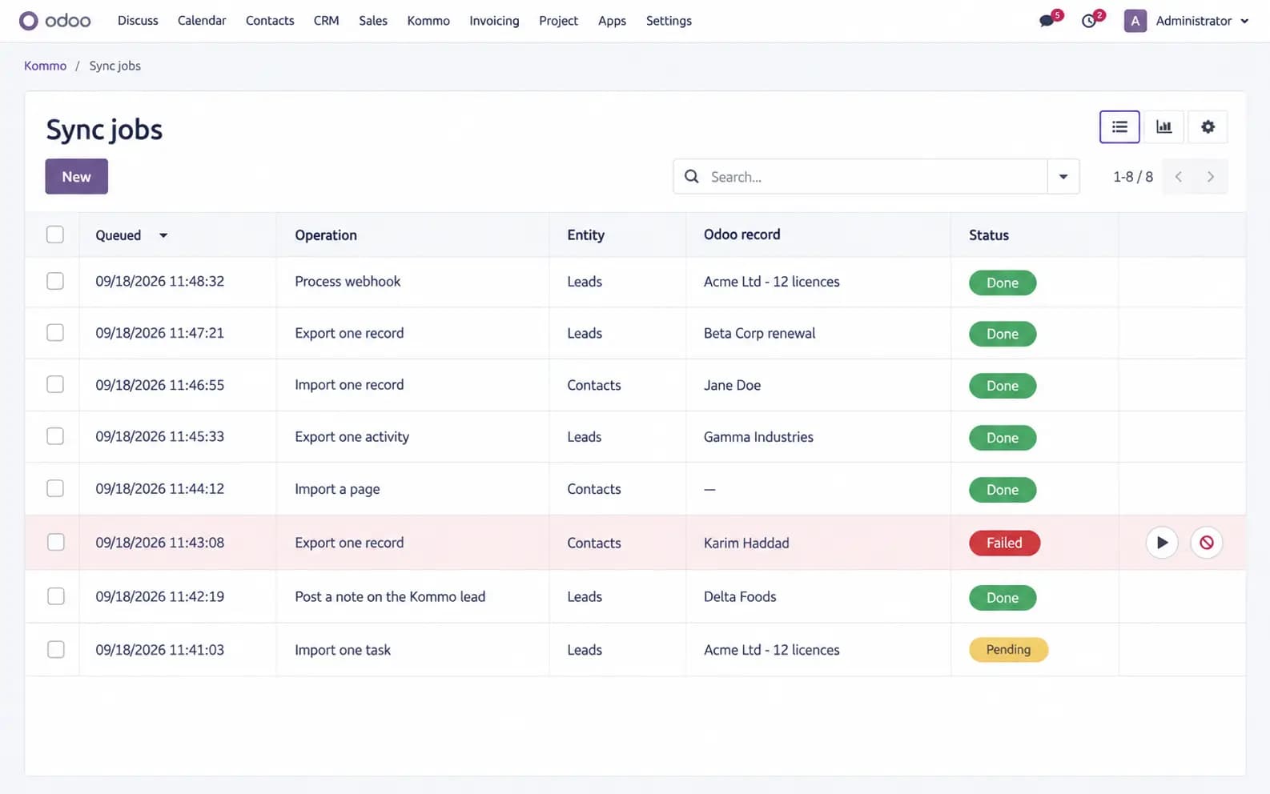The height and width of the screenshot is (794, 1270).
Task: Click the New button
Action: (x=76, y=177)
